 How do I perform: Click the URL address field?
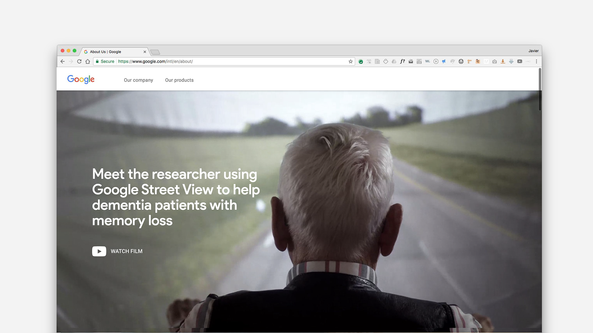point(232,61)
